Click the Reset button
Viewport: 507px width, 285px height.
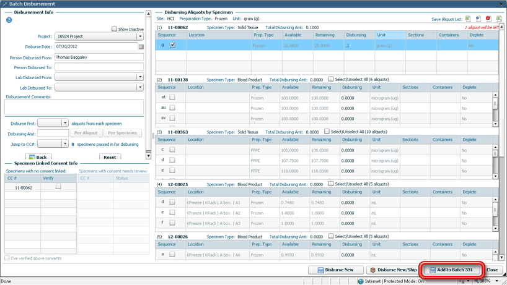tap(110, 157)
